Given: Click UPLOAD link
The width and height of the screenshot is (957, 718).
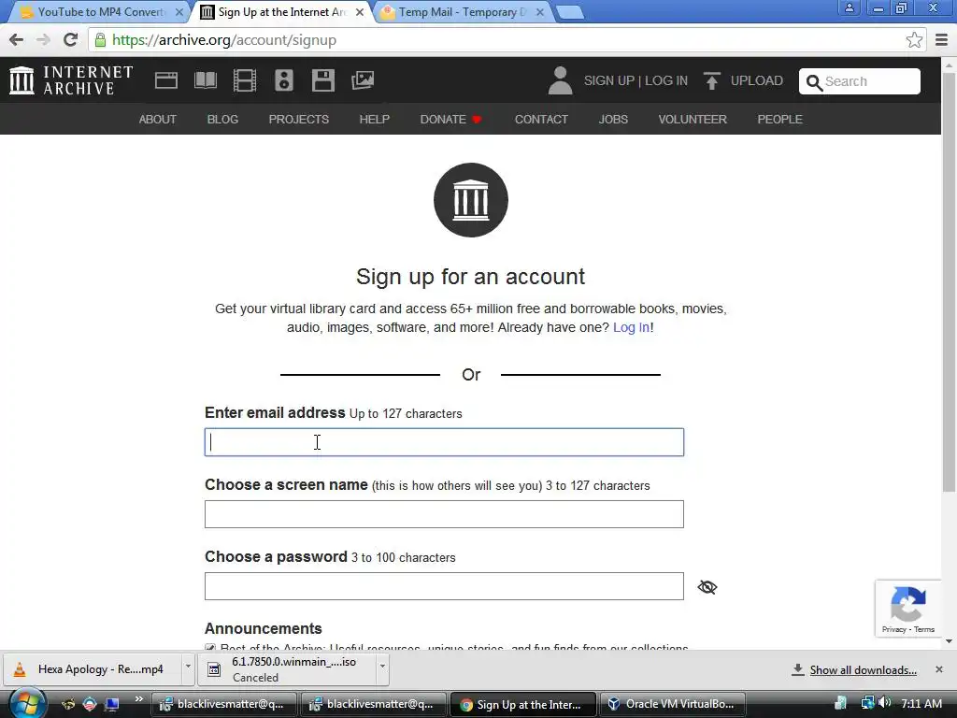Looking at the screenshot, I should coord(756,80).
